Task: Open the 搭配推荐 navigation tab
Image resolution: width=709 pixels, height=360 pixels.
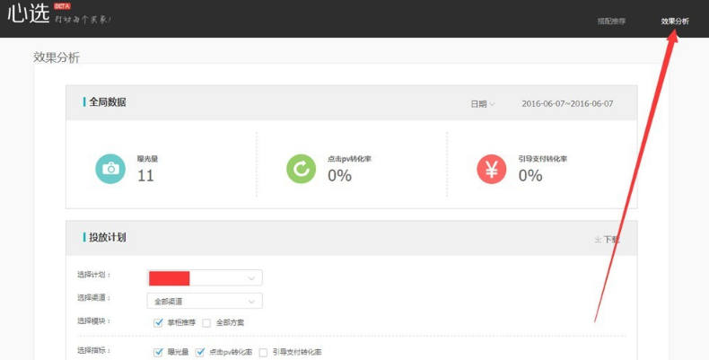Action: coord(611,22)
